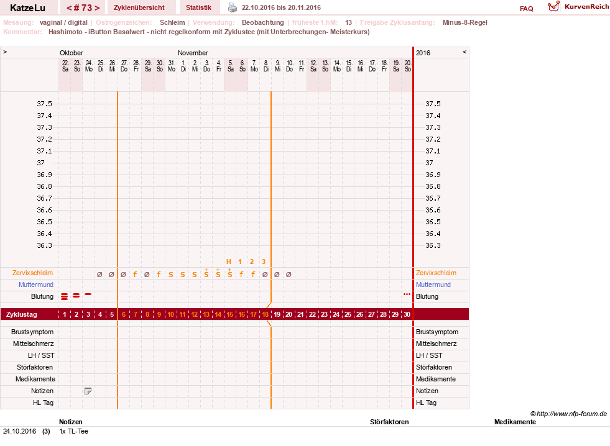Image resolution: width=610 pixels, height=446 pixels.
Task: Click the left Medikamente row label
Action: (x=35, y=379)
